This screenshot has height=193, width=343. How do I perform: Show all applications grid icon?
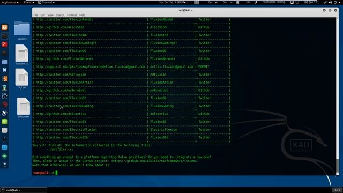4,165
